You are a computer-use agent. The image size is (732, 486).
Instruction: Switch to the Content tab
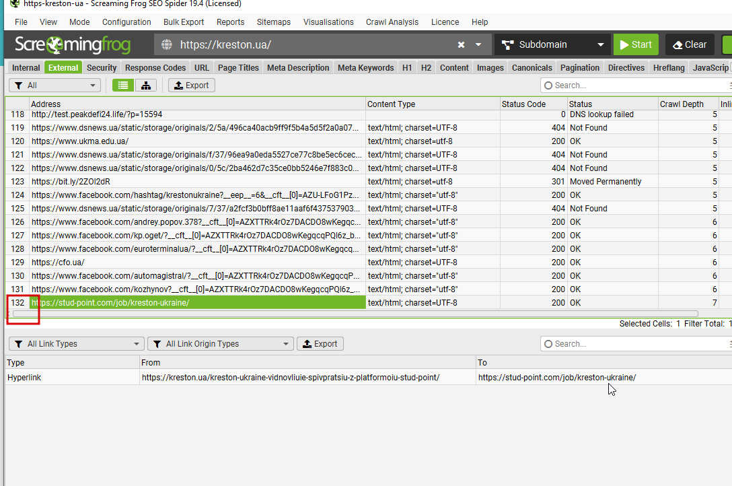pyautogui.click(x=454, y=68)
